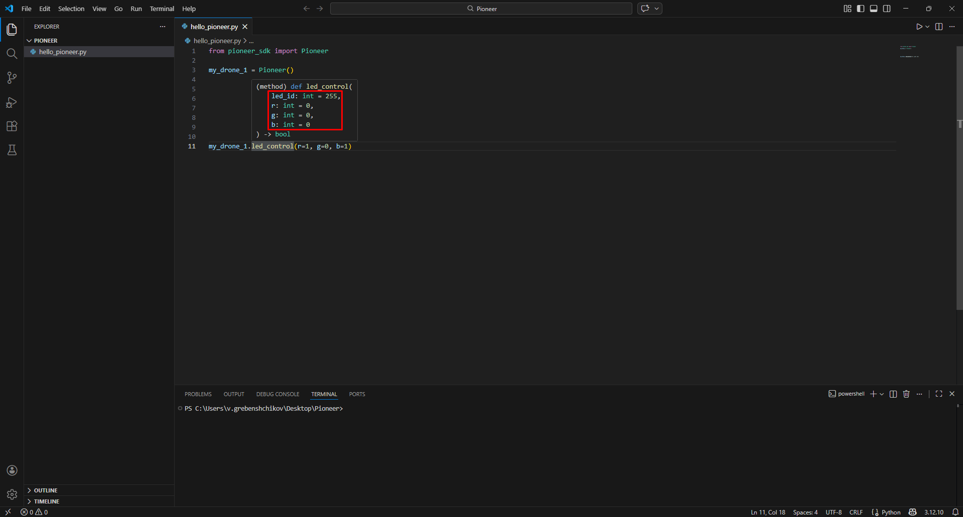Viewport: 963px width, 517px height.
Task: Select the hello_pioneer.py editor tab
Action: tap(214, 27)
